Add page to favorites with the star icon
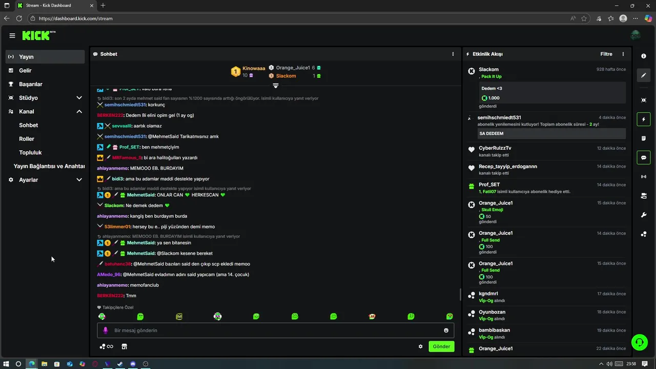This screenshot has width=656, height=369. tap(584, 18)
